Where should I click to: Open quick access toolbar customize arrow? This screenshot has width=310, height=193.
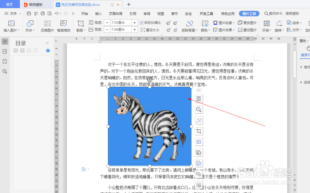[73, 14]
